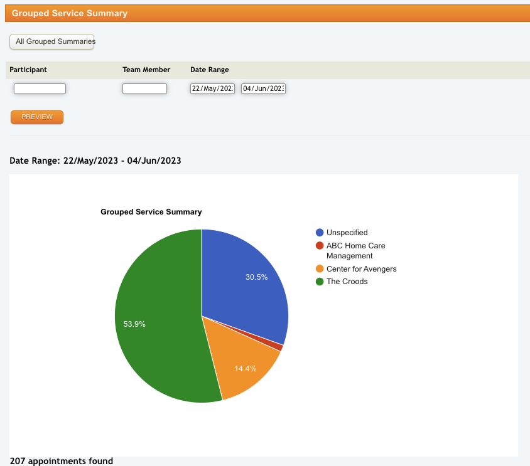
Task: Focus the Team Member input field
Action: [x=144, y=88]
